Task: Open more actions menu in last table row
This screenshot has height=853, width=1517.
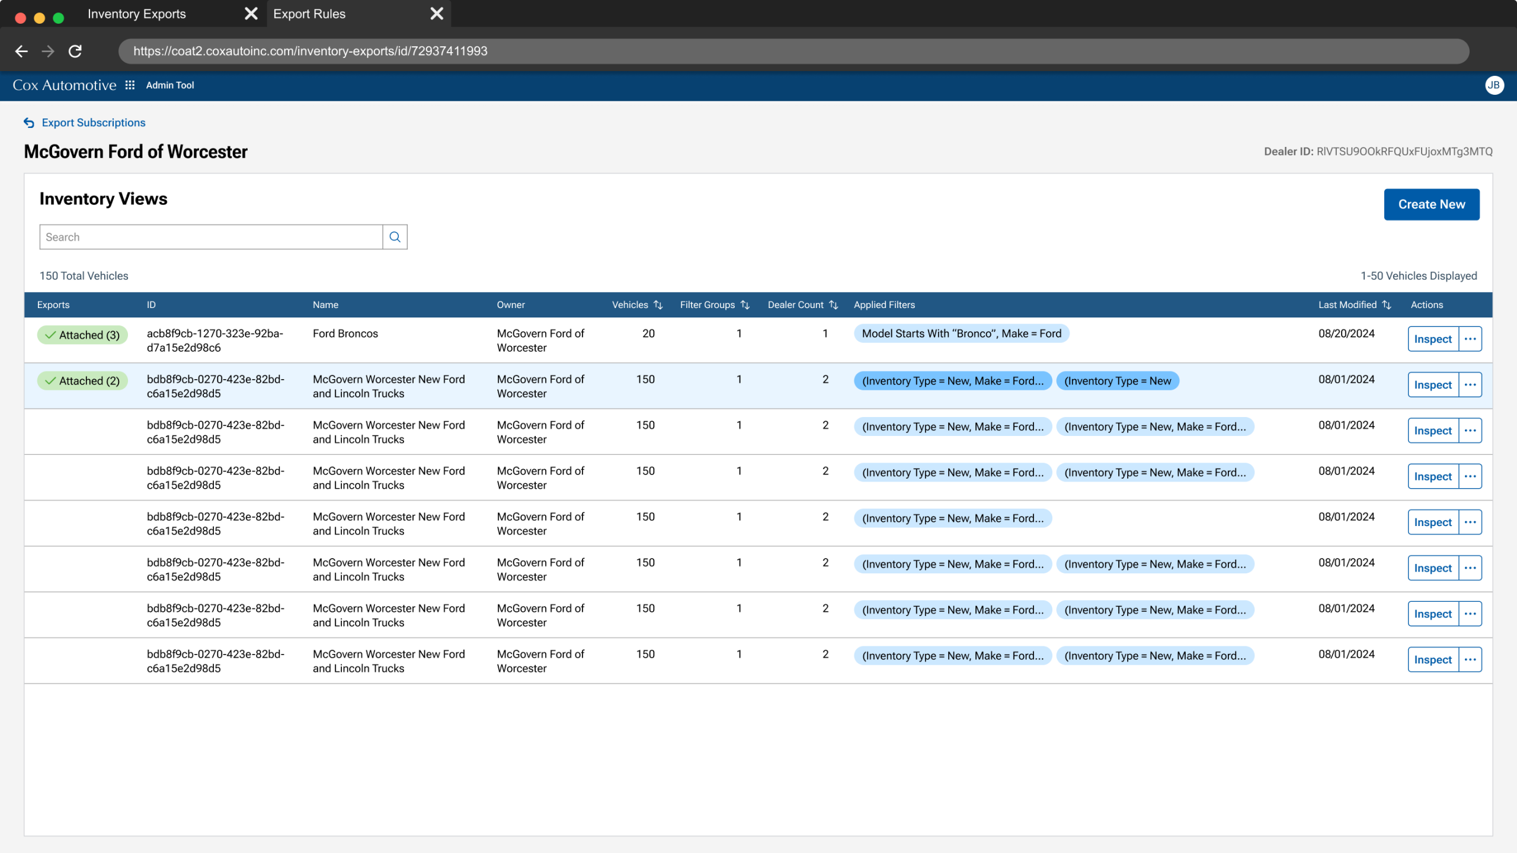Action: 1470,659
